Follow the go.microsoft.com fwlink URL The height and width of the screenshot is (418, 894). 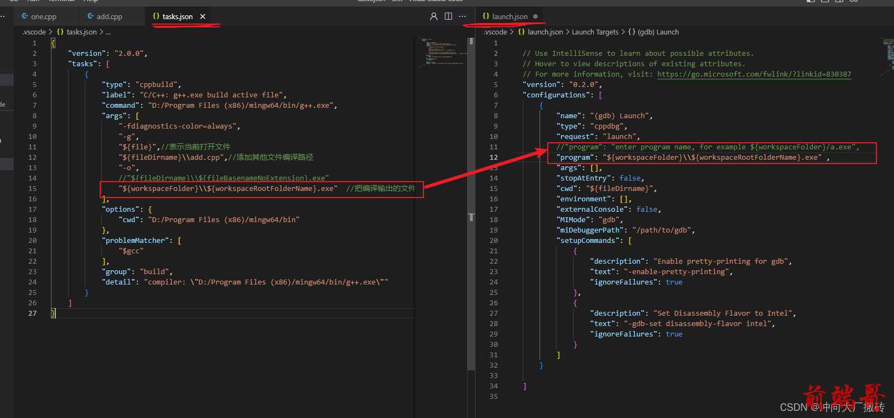click(754, 74)
